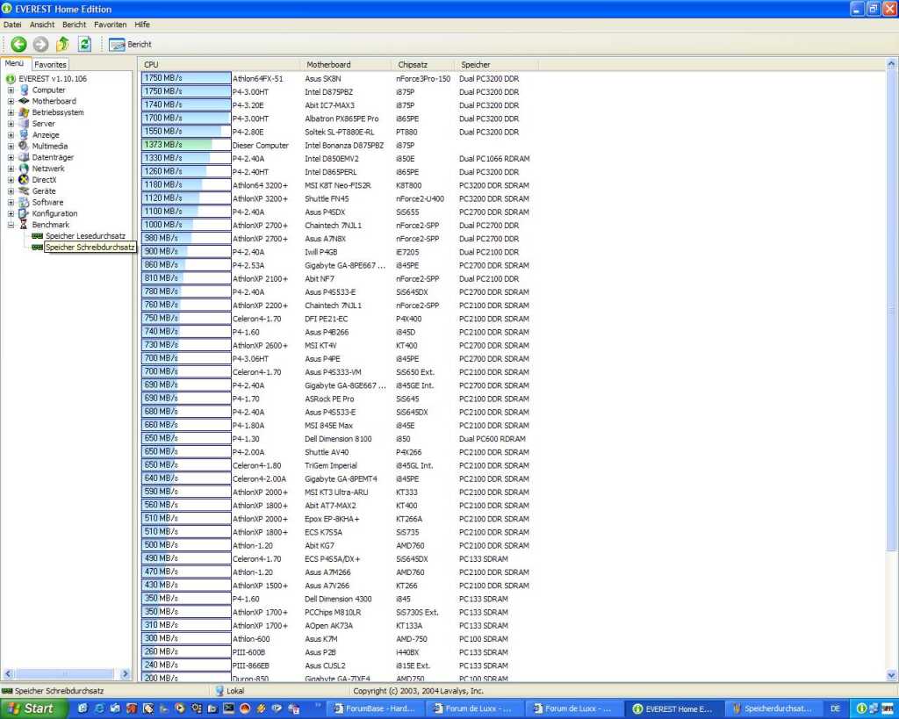
Task: Expand the Software tree node
Action: pyautogui.click(x=11, y=203)
